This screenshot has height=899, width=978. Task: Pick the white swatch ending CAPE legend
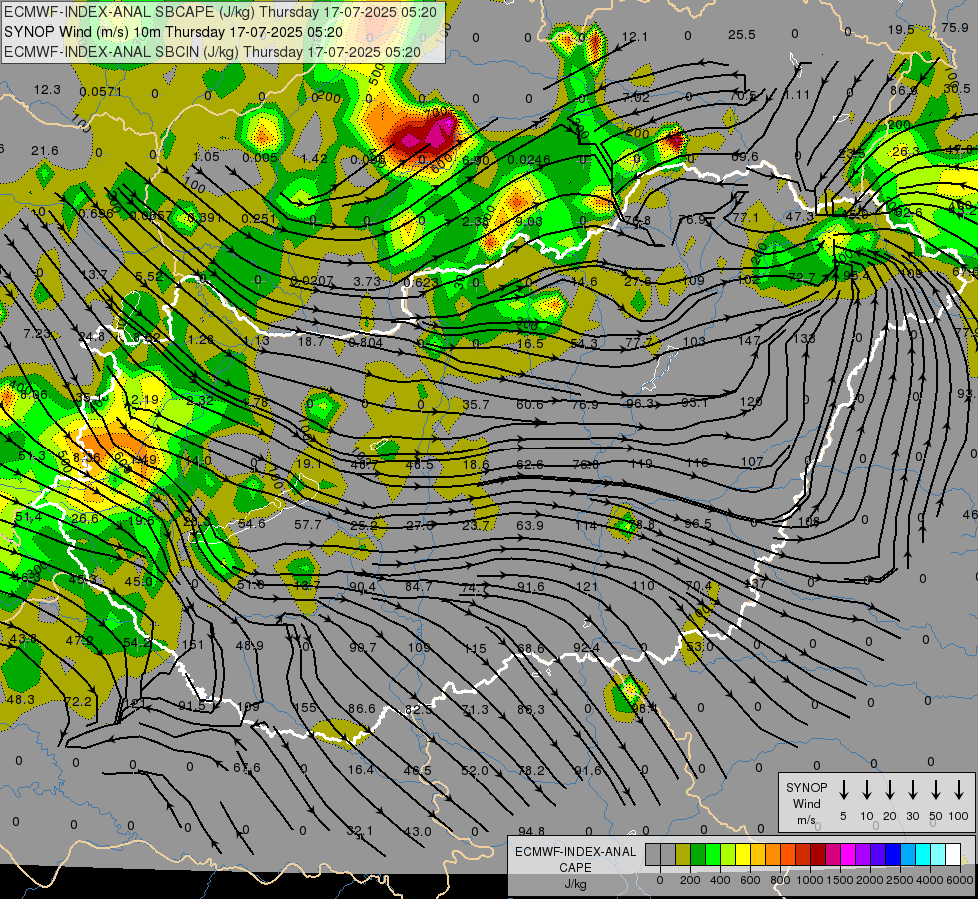click(x=953, y=854)
